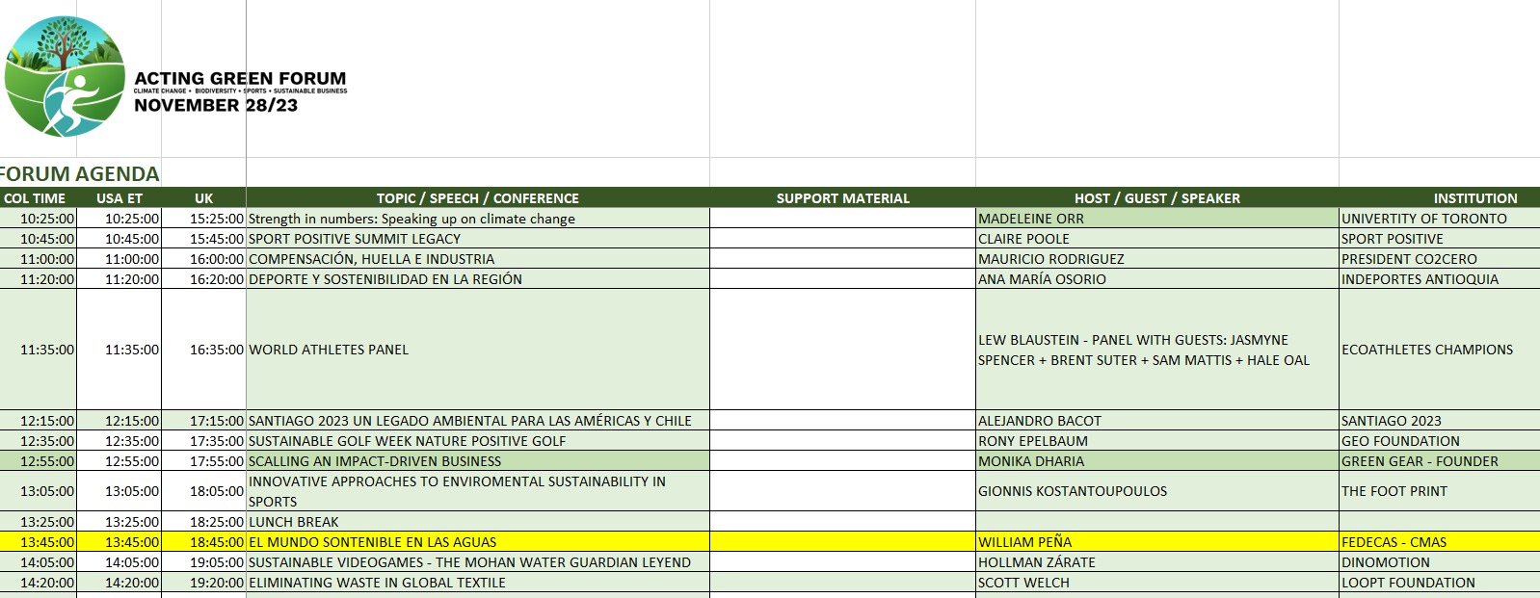Select the 'GREEN GEAR - FOUNDER' cell
The image size is (1540, 598).
point(1440,461)
